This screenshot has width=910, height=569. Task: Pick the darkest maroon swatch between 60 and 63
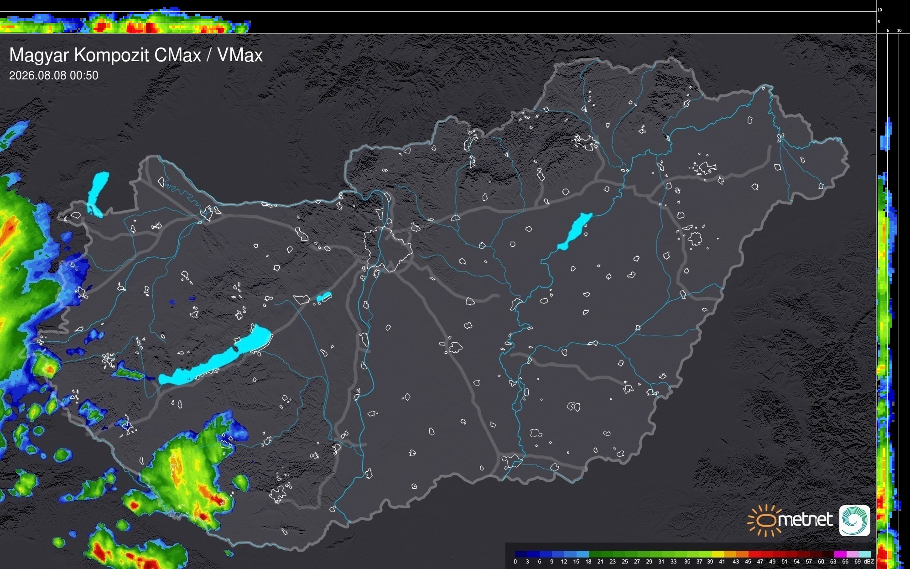[828, 554]
